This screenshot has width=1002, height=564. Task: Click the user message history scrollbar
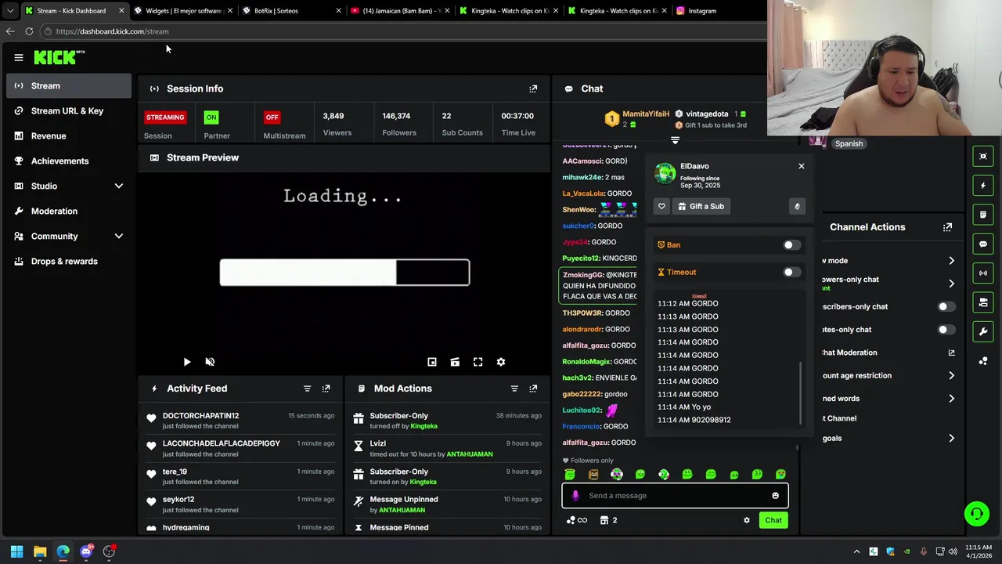point(800,392)
